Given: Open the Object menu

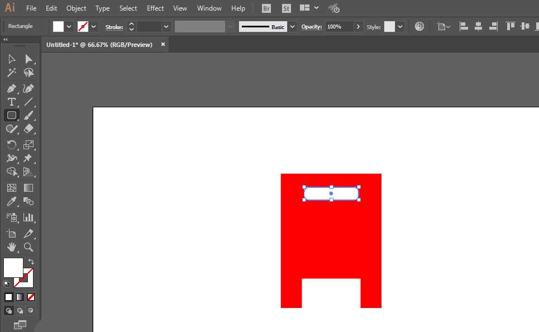Looking at the screenshot, I should (76, 8).
